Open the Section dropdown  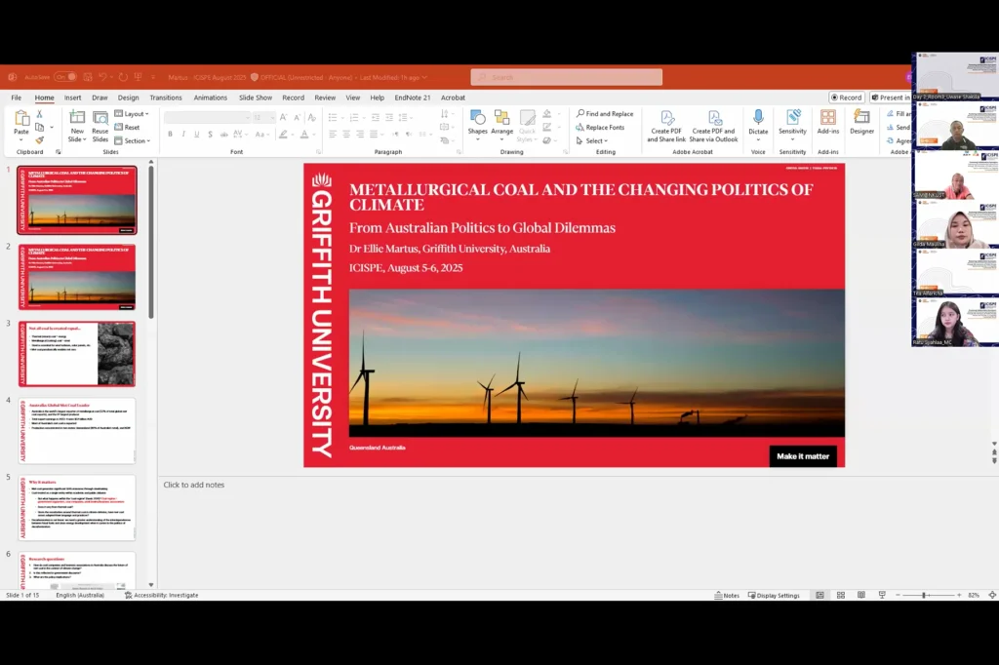(x=133, y=140)
